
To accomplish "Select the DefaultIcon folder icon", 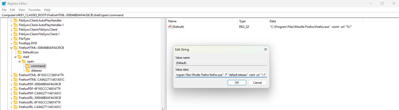I will pos(20,52).
